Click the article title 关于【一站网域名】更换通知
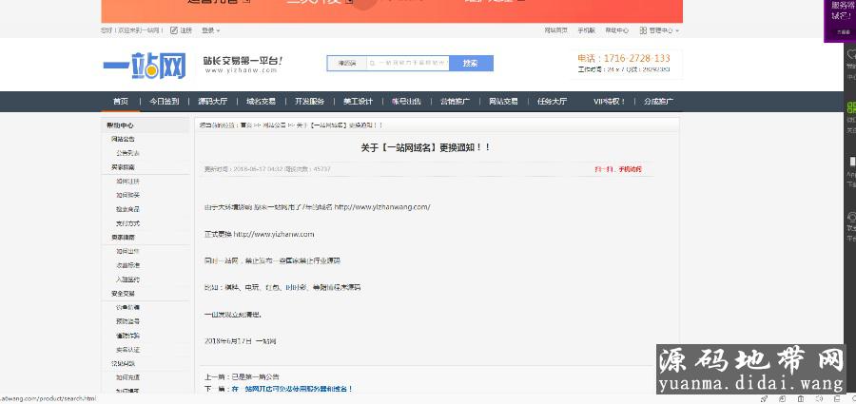The height and width of the screenshot is (404, 856). pyautogui.click(x=426, y=148)
